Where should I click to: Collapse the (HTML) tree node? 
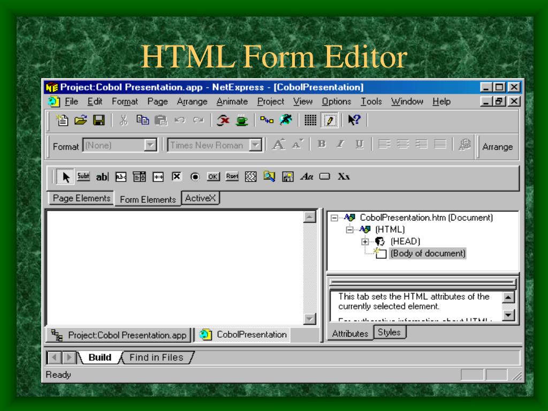[x=350, y=230]
